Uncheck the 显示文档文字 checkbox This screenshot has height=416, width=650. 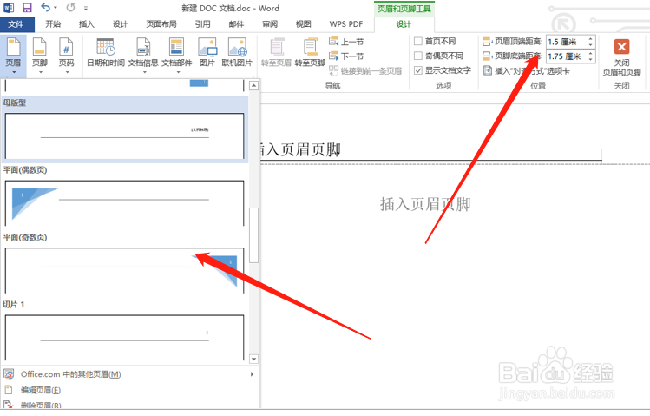pos(418,70)
